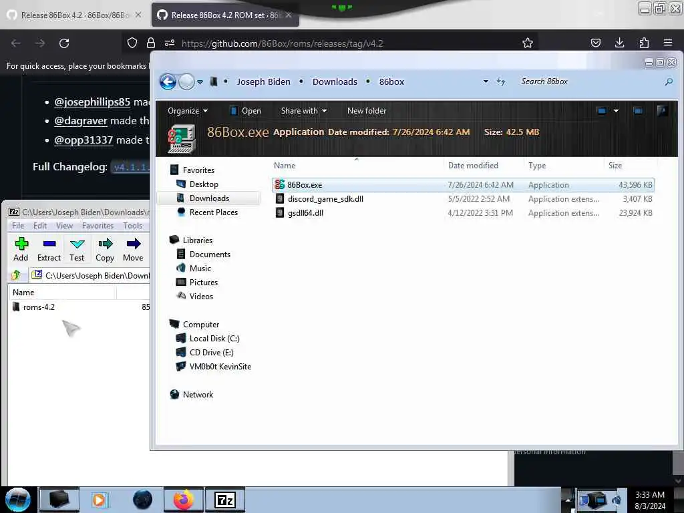Bookmark this page with star icon
The width and height of the screenshot is (684, 513).
[x=528, y=43]
